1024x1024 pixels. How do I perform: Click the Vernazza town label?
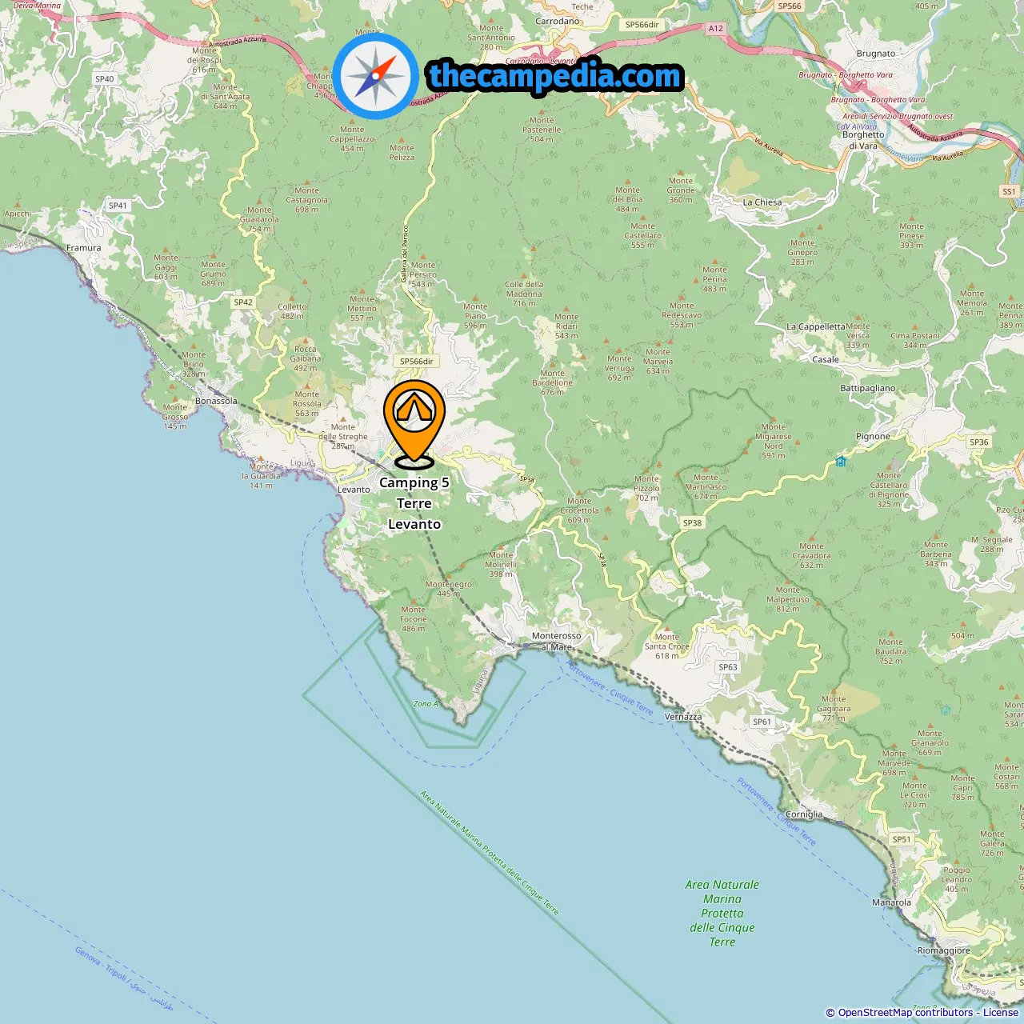click(x=683, y=717)
